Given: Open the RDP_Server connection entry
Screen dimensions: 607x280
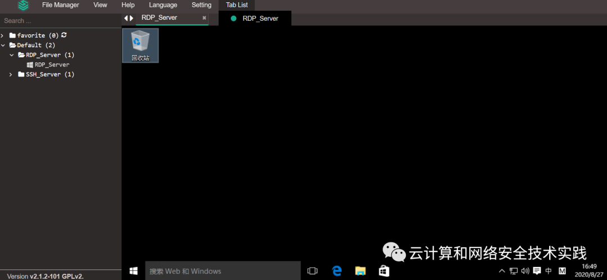Looking at the screenshot, I should 52,65.
